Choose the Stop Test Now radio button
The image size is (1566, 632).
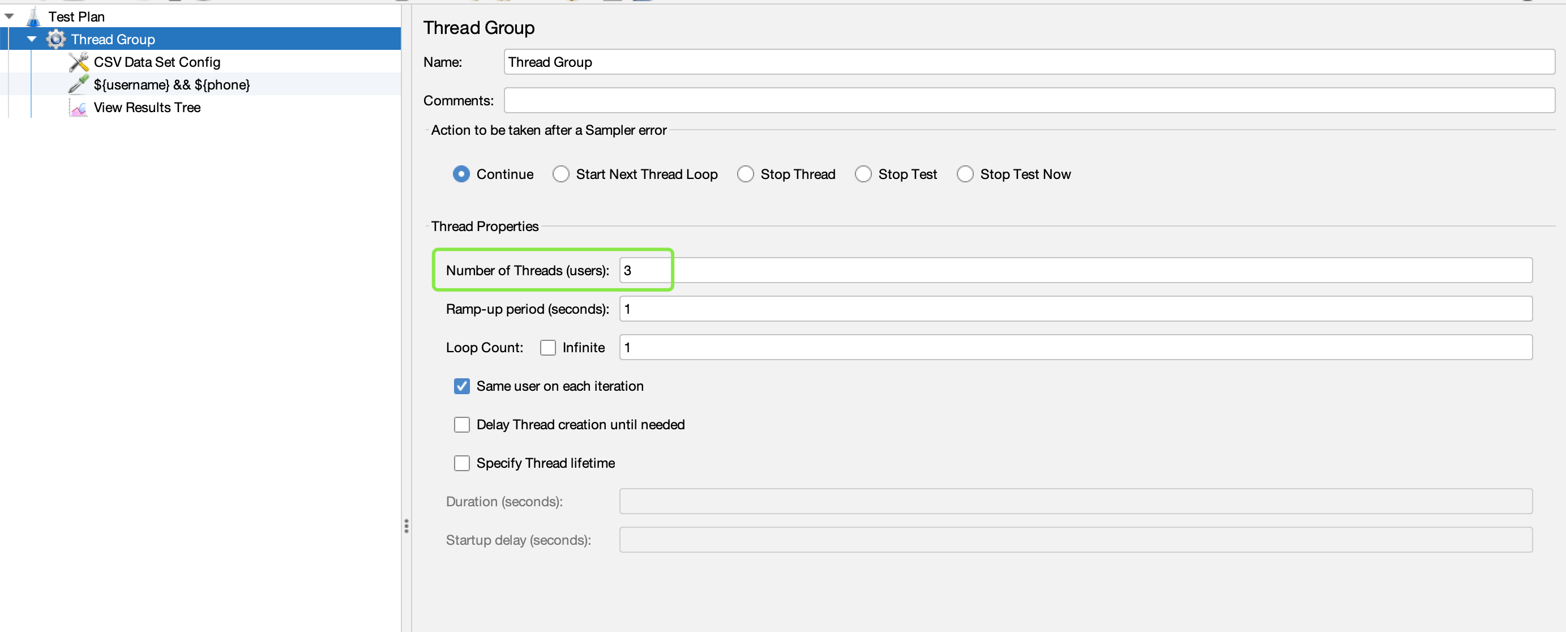[964, 174]
